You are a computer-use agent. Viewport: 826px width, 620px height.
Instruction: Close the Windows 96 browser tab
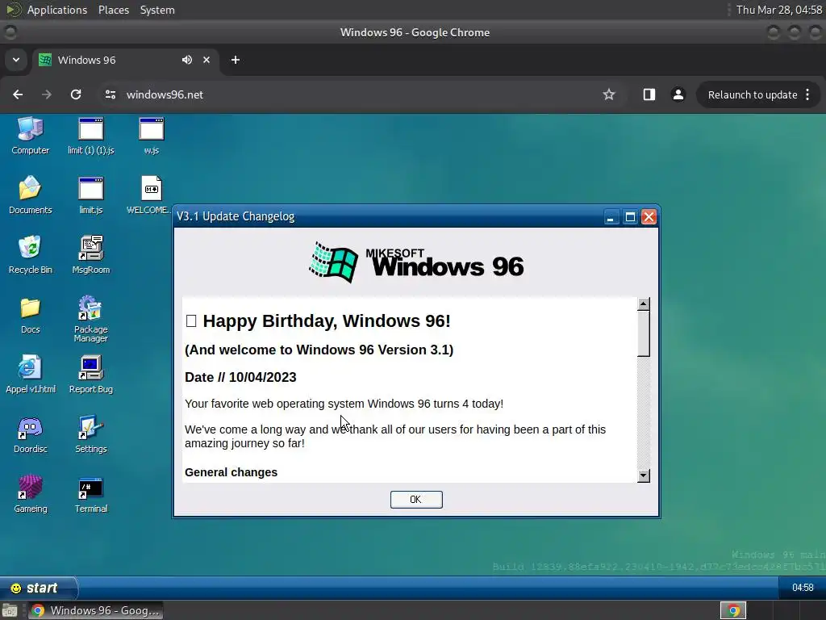click(206, 60)
